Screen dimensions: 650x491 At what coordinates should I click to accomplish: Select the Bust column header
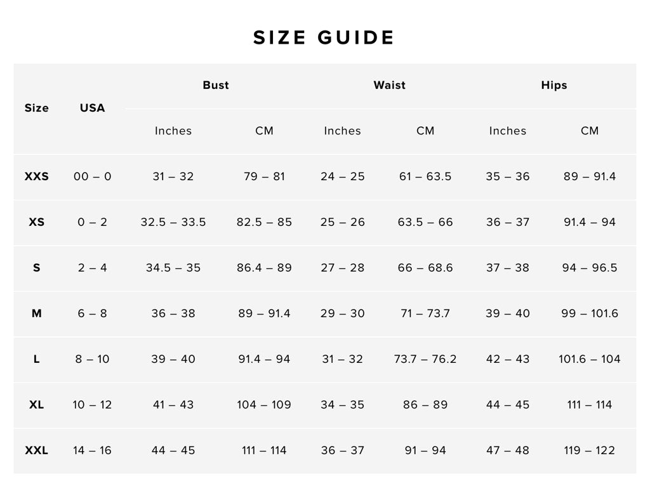[216, 85]
